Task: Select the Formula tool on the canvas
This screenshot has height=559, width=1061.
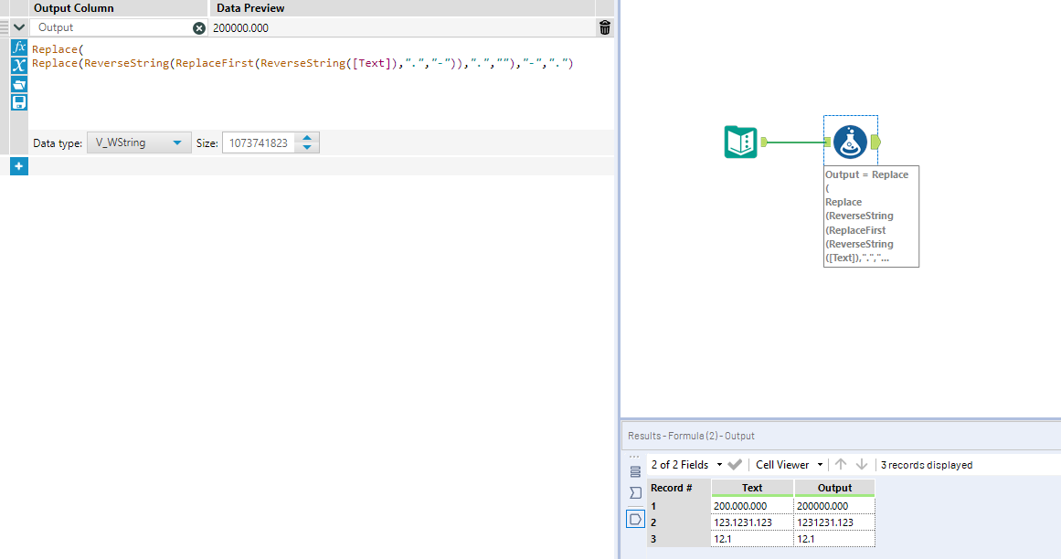Action: pyautogui.click(x=850, y=142)
